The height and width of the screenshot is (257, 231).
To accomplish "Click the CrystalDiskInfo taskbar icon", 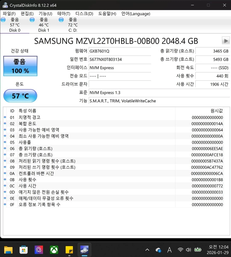I will (84, 250).
